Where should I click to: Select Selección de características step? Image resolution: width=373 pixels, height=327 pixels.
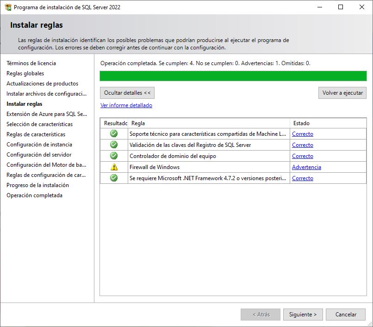coord(39,124)
